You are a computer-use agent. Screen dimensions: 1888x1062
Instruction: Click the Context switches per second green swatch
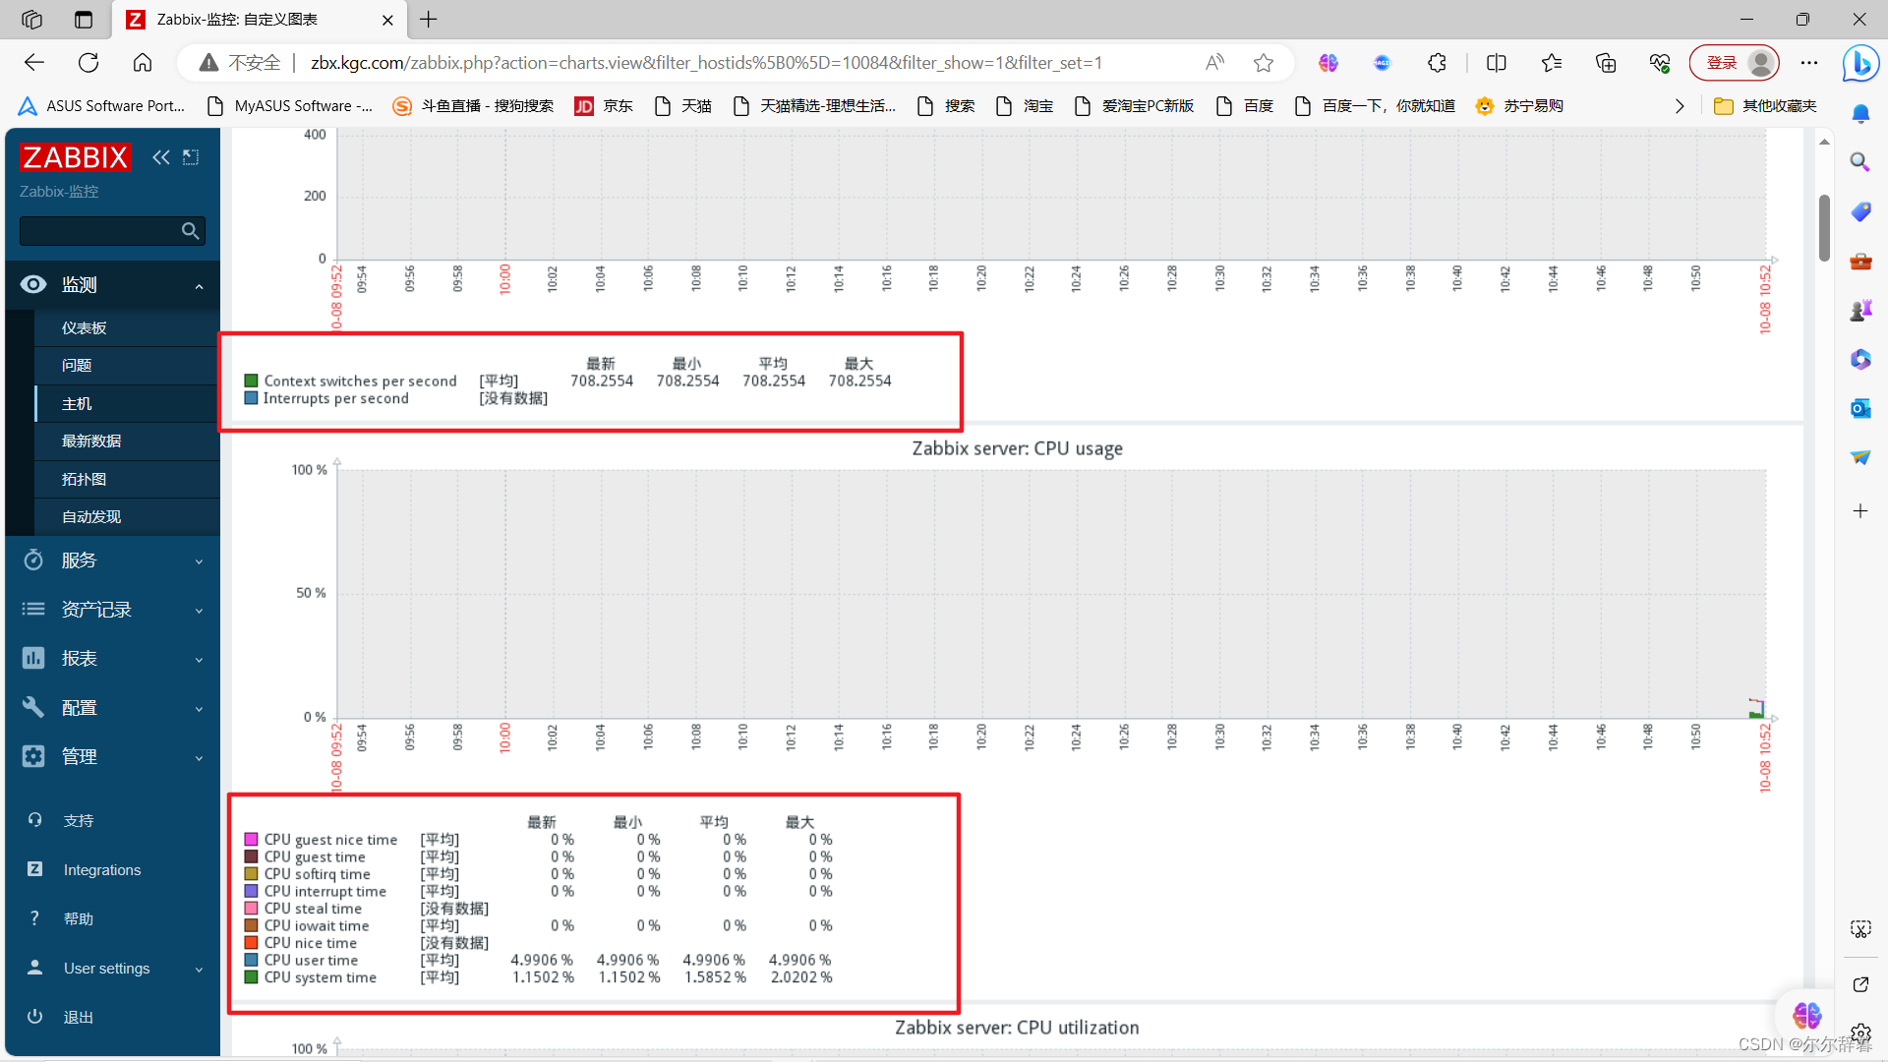click(x=251, y=381)
